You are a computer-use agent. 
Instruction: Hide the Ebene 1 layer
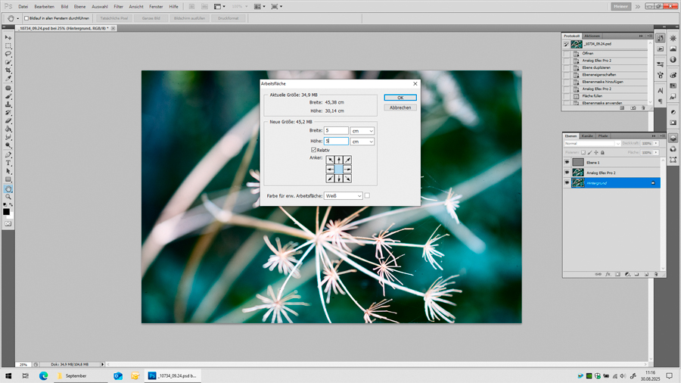tap(567, 162)
